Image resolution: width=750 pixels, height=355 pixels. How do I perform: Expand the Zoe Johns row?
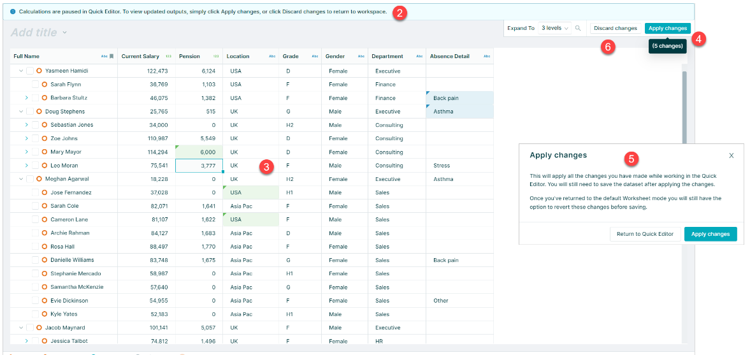26,138
